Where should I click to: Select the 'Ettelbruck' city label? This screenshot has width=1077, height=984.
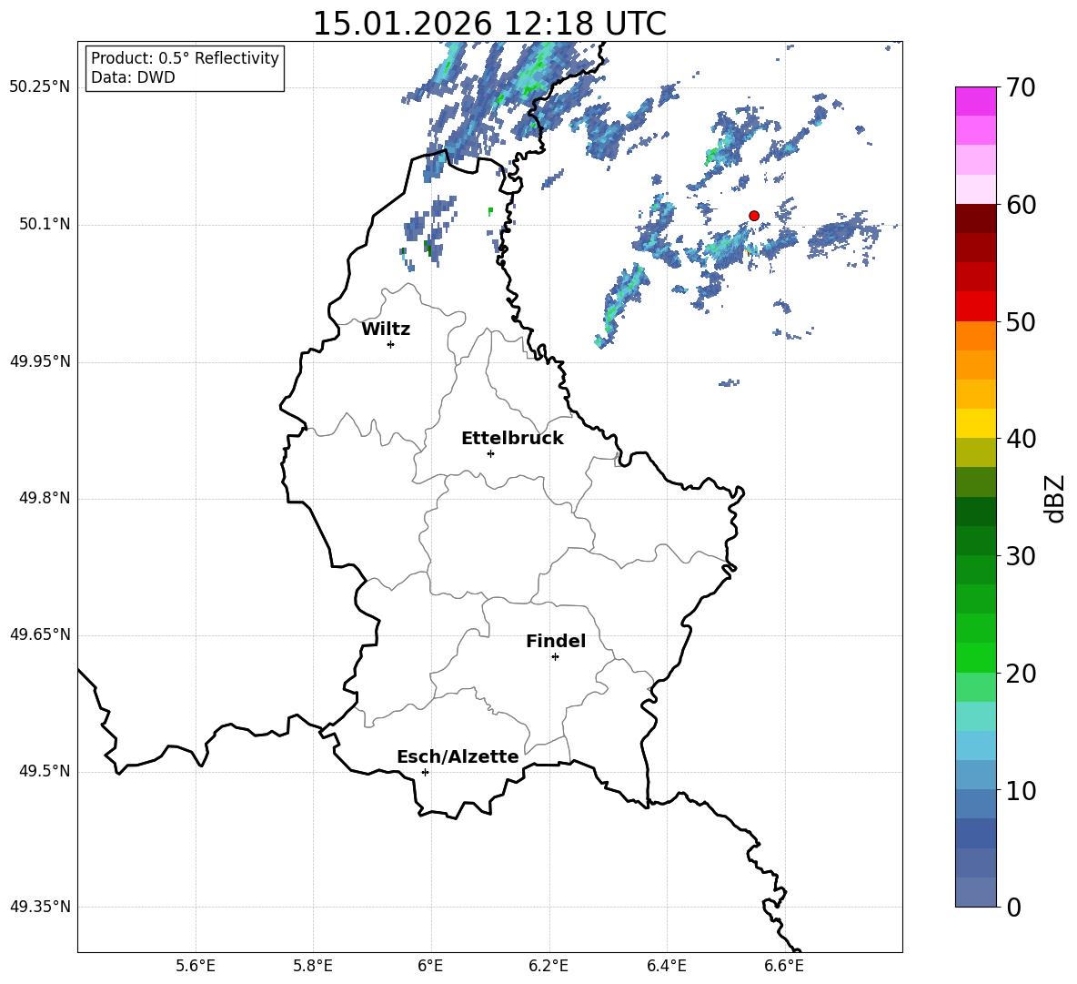click(x=512, y=439)
